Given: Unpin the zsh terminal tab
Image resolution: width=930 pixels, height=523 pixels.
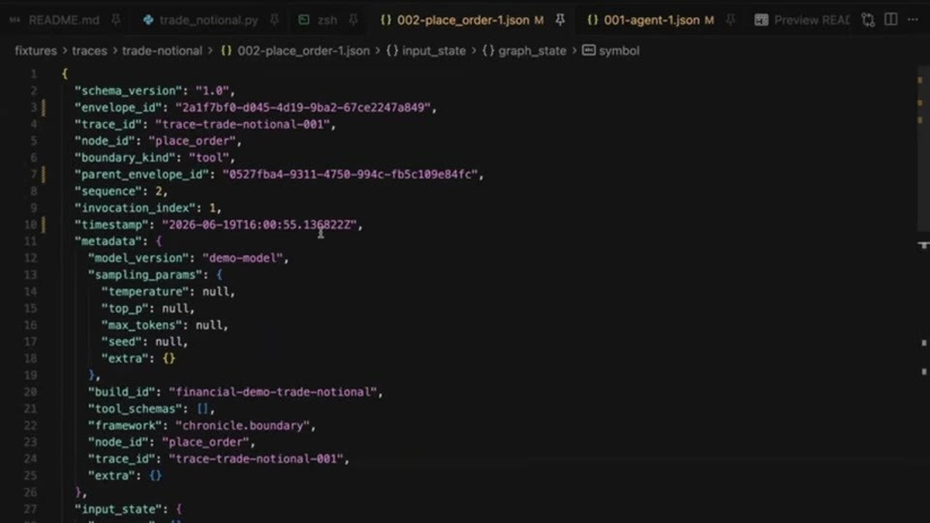Looking at the screenshot, I should click(x=353, y=20).
